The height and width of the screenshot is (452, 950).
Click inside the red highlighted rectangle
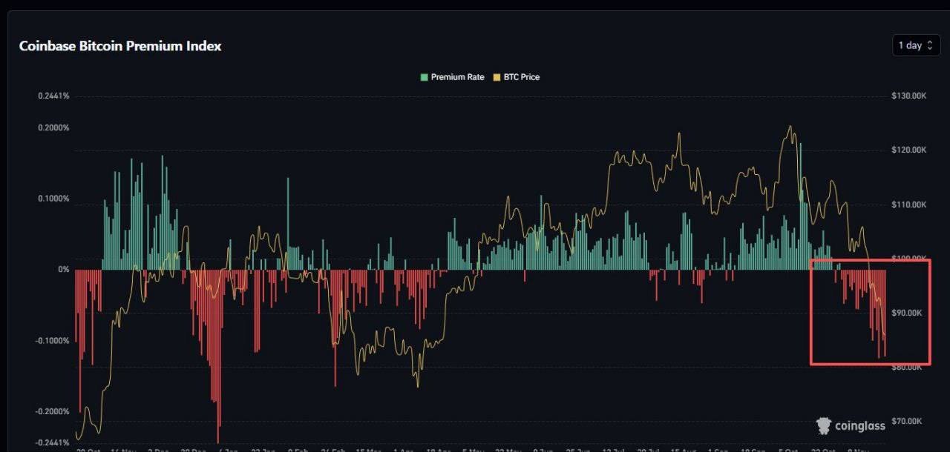(x=870, y=312)
